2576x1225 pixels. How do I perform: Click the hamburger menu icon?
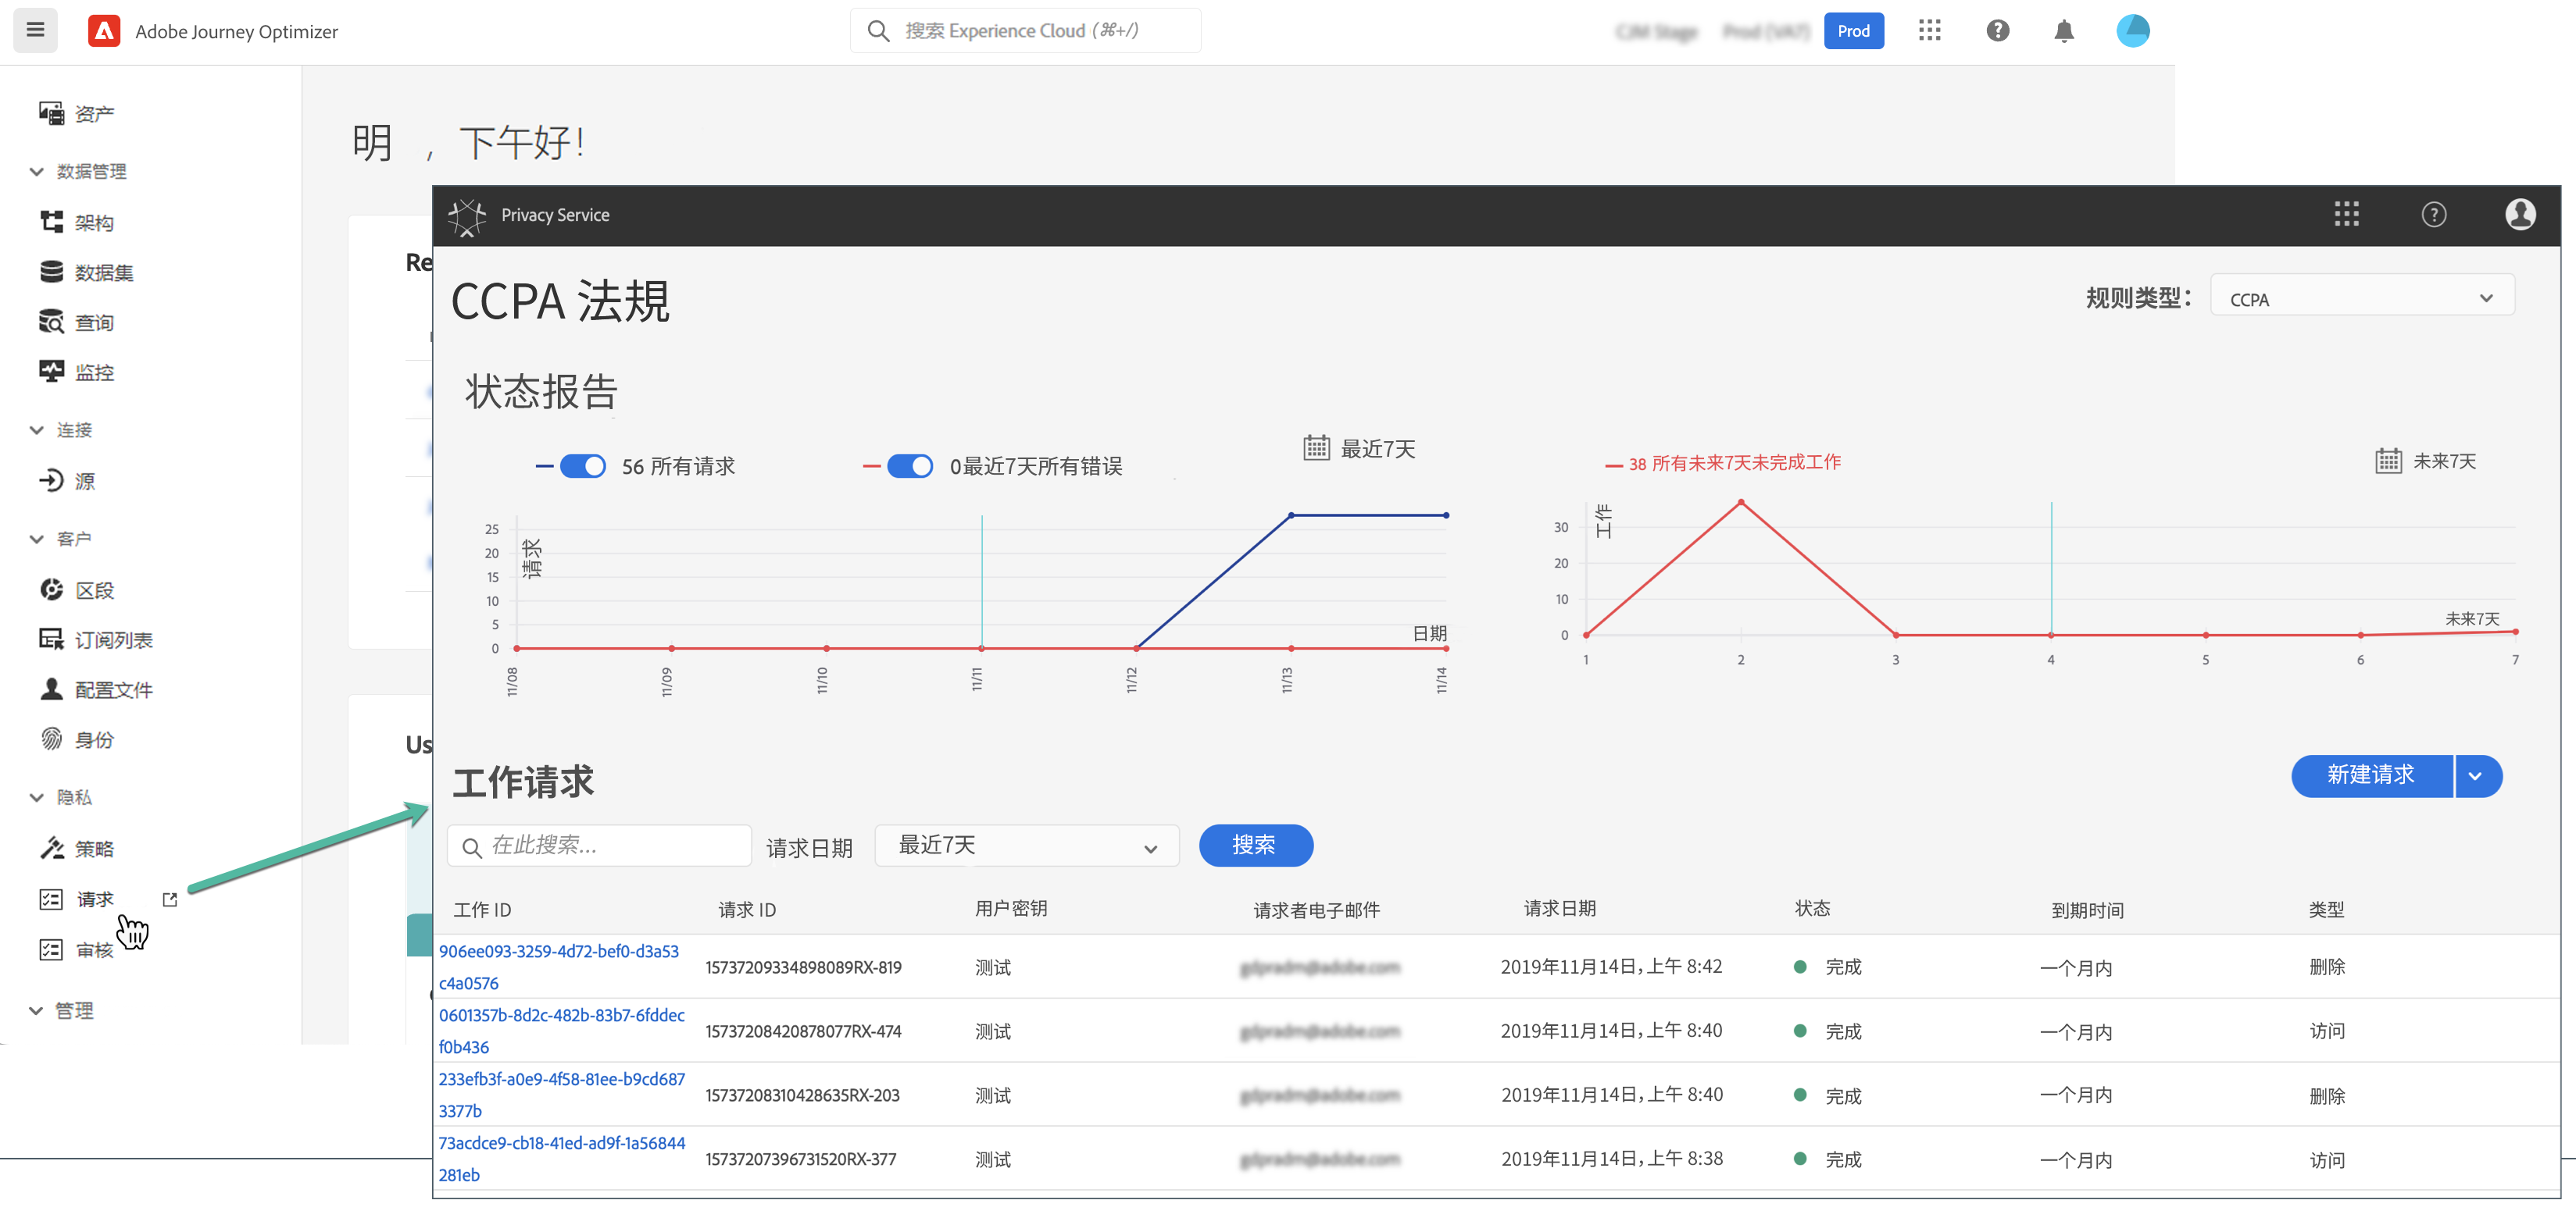35,30
